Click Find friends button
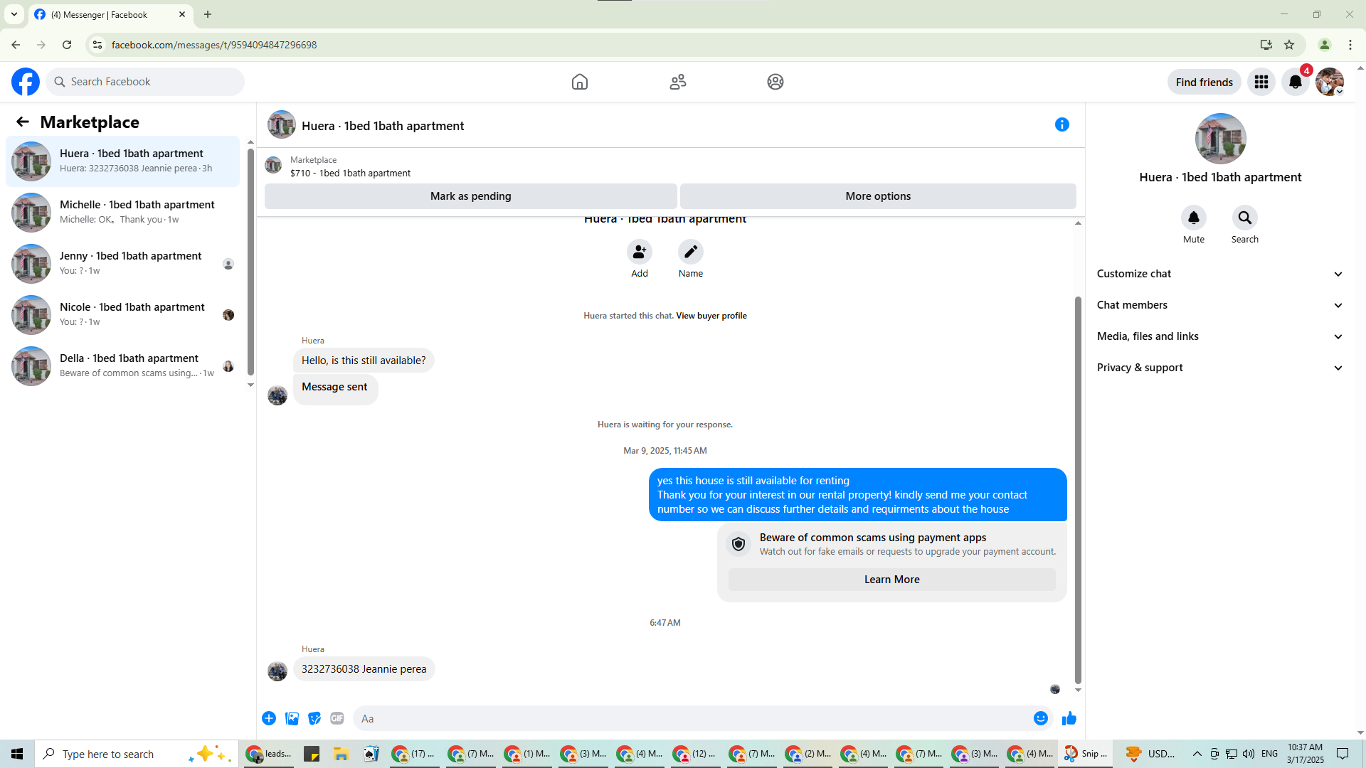 tap(1204, 82)
